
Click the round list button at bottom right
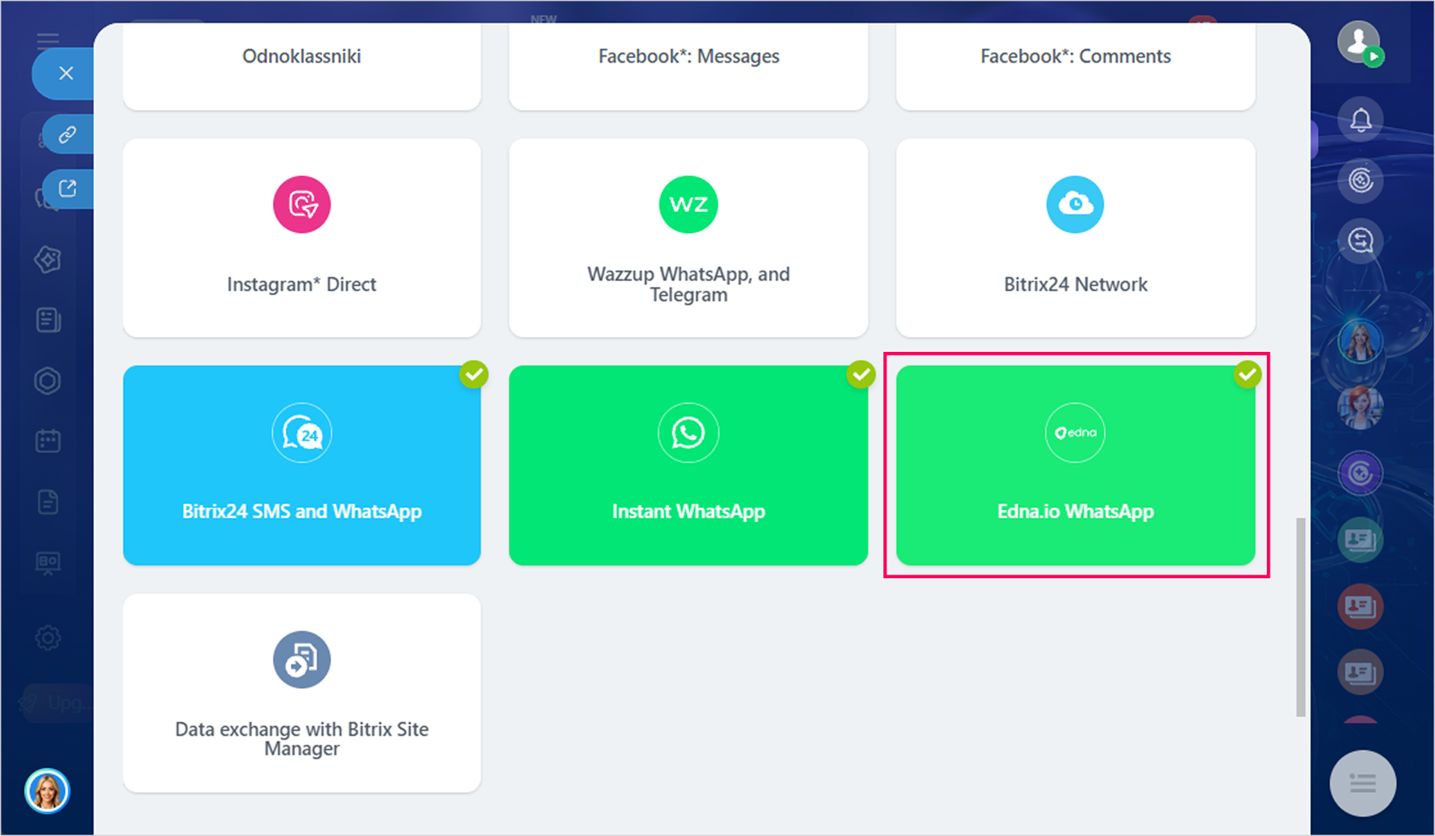1363,784
